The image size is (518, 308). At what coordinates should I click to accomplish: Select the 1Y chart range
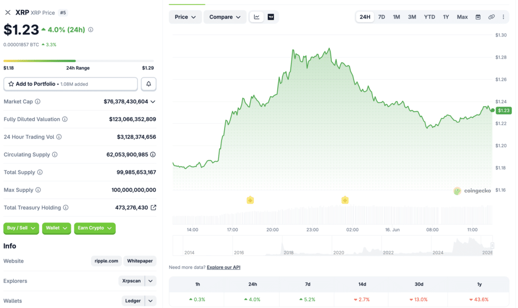pyautogui.click(x=446, y=17)
